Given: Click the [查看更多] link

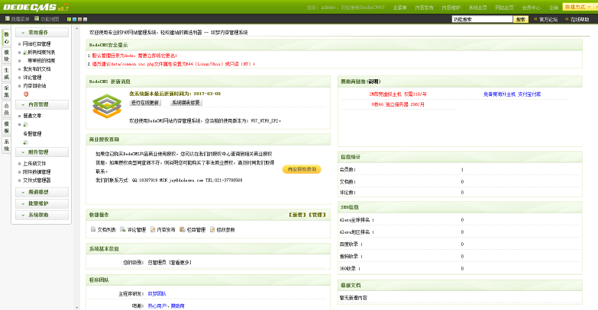Looking at the screenshot, I should coord(180,263).
